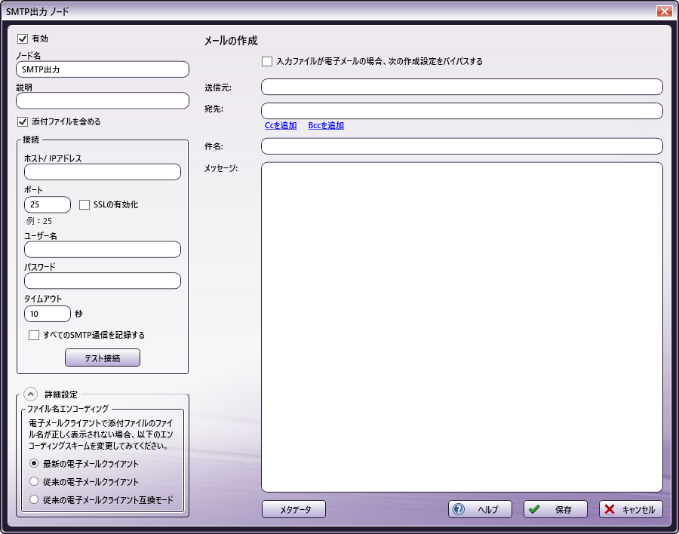Collapse the 詳細設定 section
679x534 pixels.
pos(29,394)
